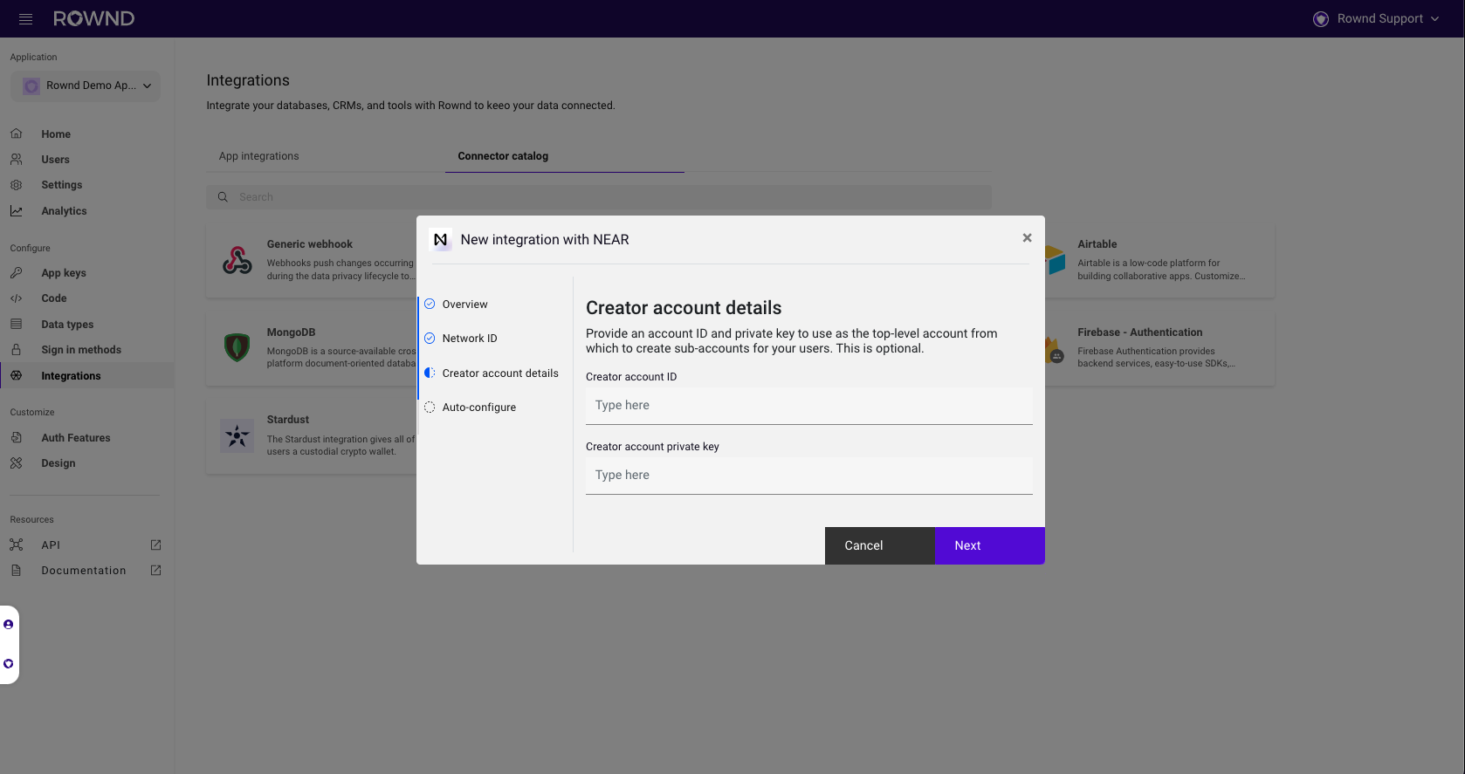This screenshot has height=774, width=1465.
Task: Open API external link arrow
Action: [156, 545]
